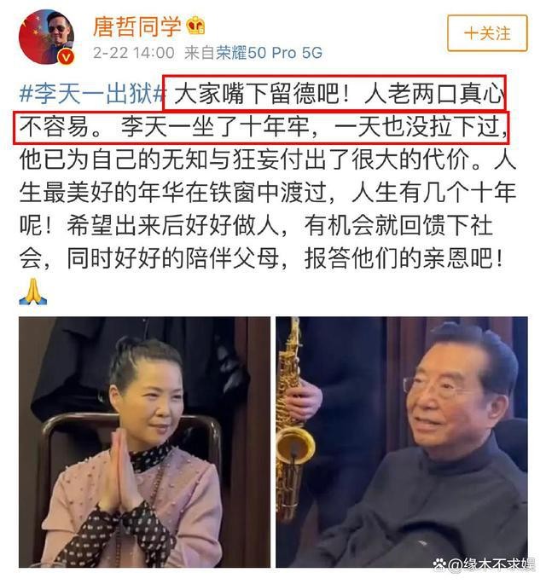This screenshot has width=546, height=584.
Task: Open the 荣耀50 Pro 5G device link
Action: coord(269,53)
